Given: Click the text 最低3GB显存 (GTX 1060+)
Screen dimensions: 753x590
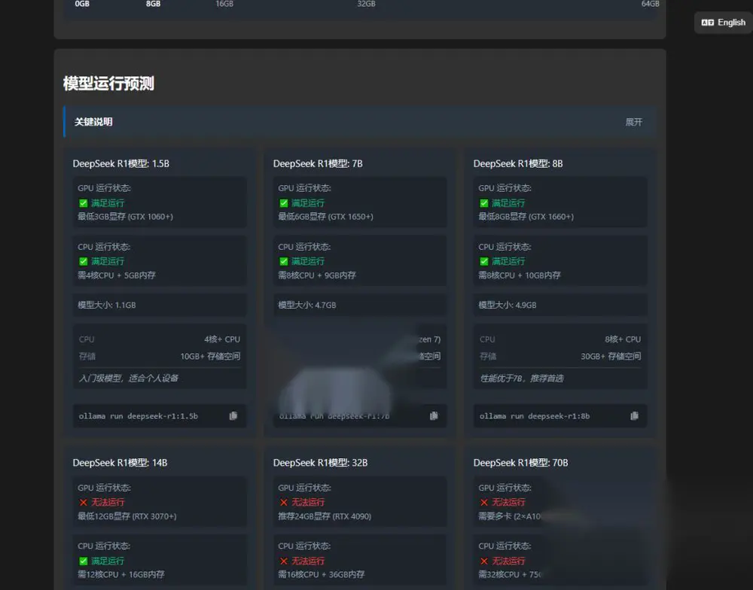Looking at the screenshot, I should [x=125, y=217].
